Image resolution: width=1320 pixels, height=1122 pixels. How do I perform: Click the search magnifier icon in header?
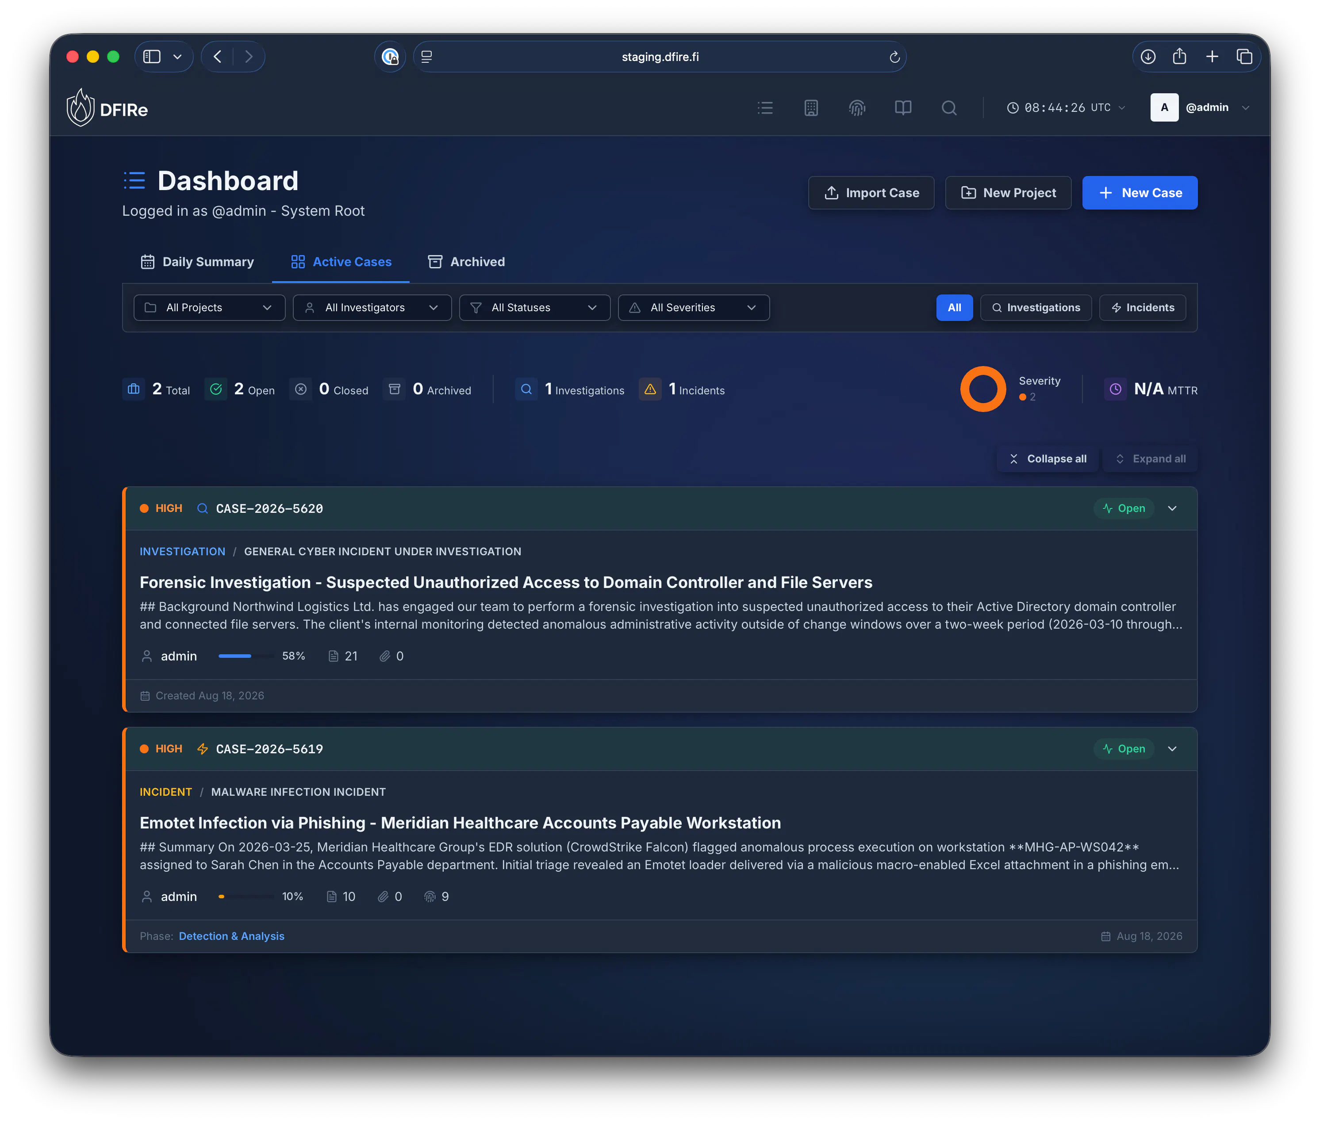tap(949, 107)
